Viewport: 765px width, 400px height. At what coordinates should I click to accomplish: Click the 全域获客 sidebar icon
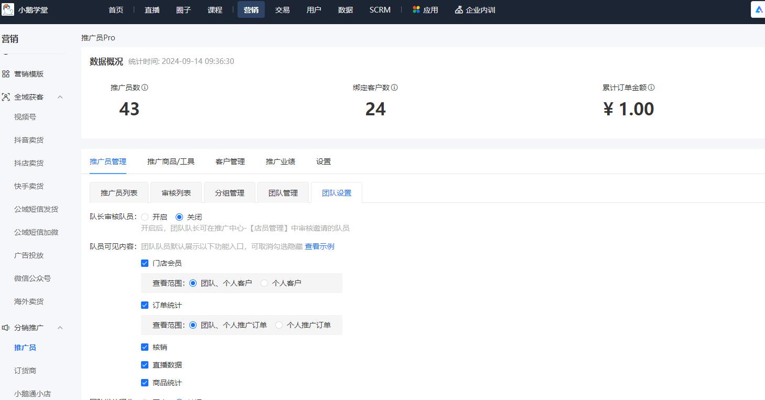6,96
